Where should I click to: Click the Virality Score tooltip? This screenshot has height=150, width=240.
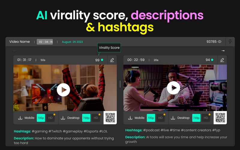(x=109, y=48)
